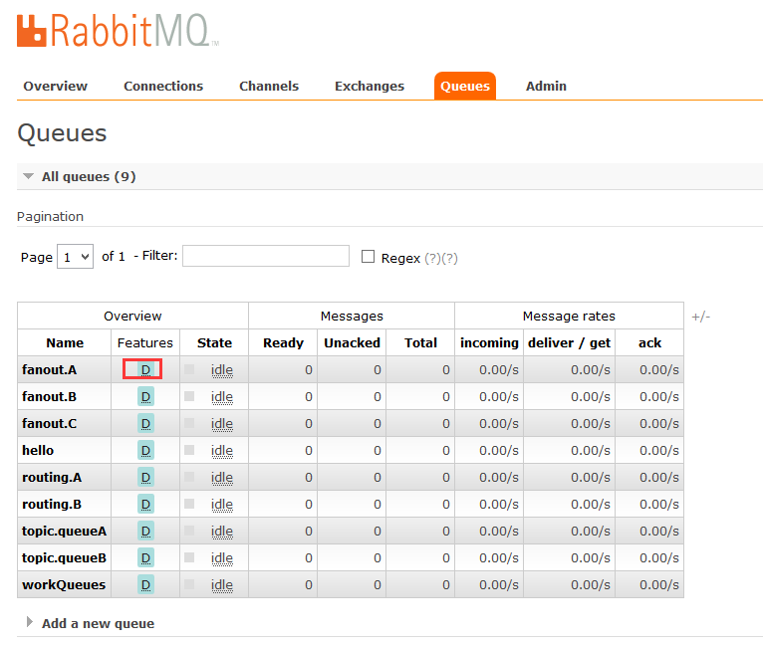Click the state indicator square for topic.queueB
Image resolution: width=763 pixels, height=646 pixels.
(x=189, y=556)
